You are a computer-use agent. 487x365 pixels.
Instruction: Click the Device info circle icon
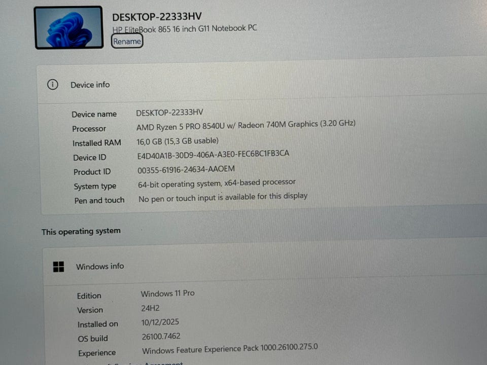tap(52, 85)
